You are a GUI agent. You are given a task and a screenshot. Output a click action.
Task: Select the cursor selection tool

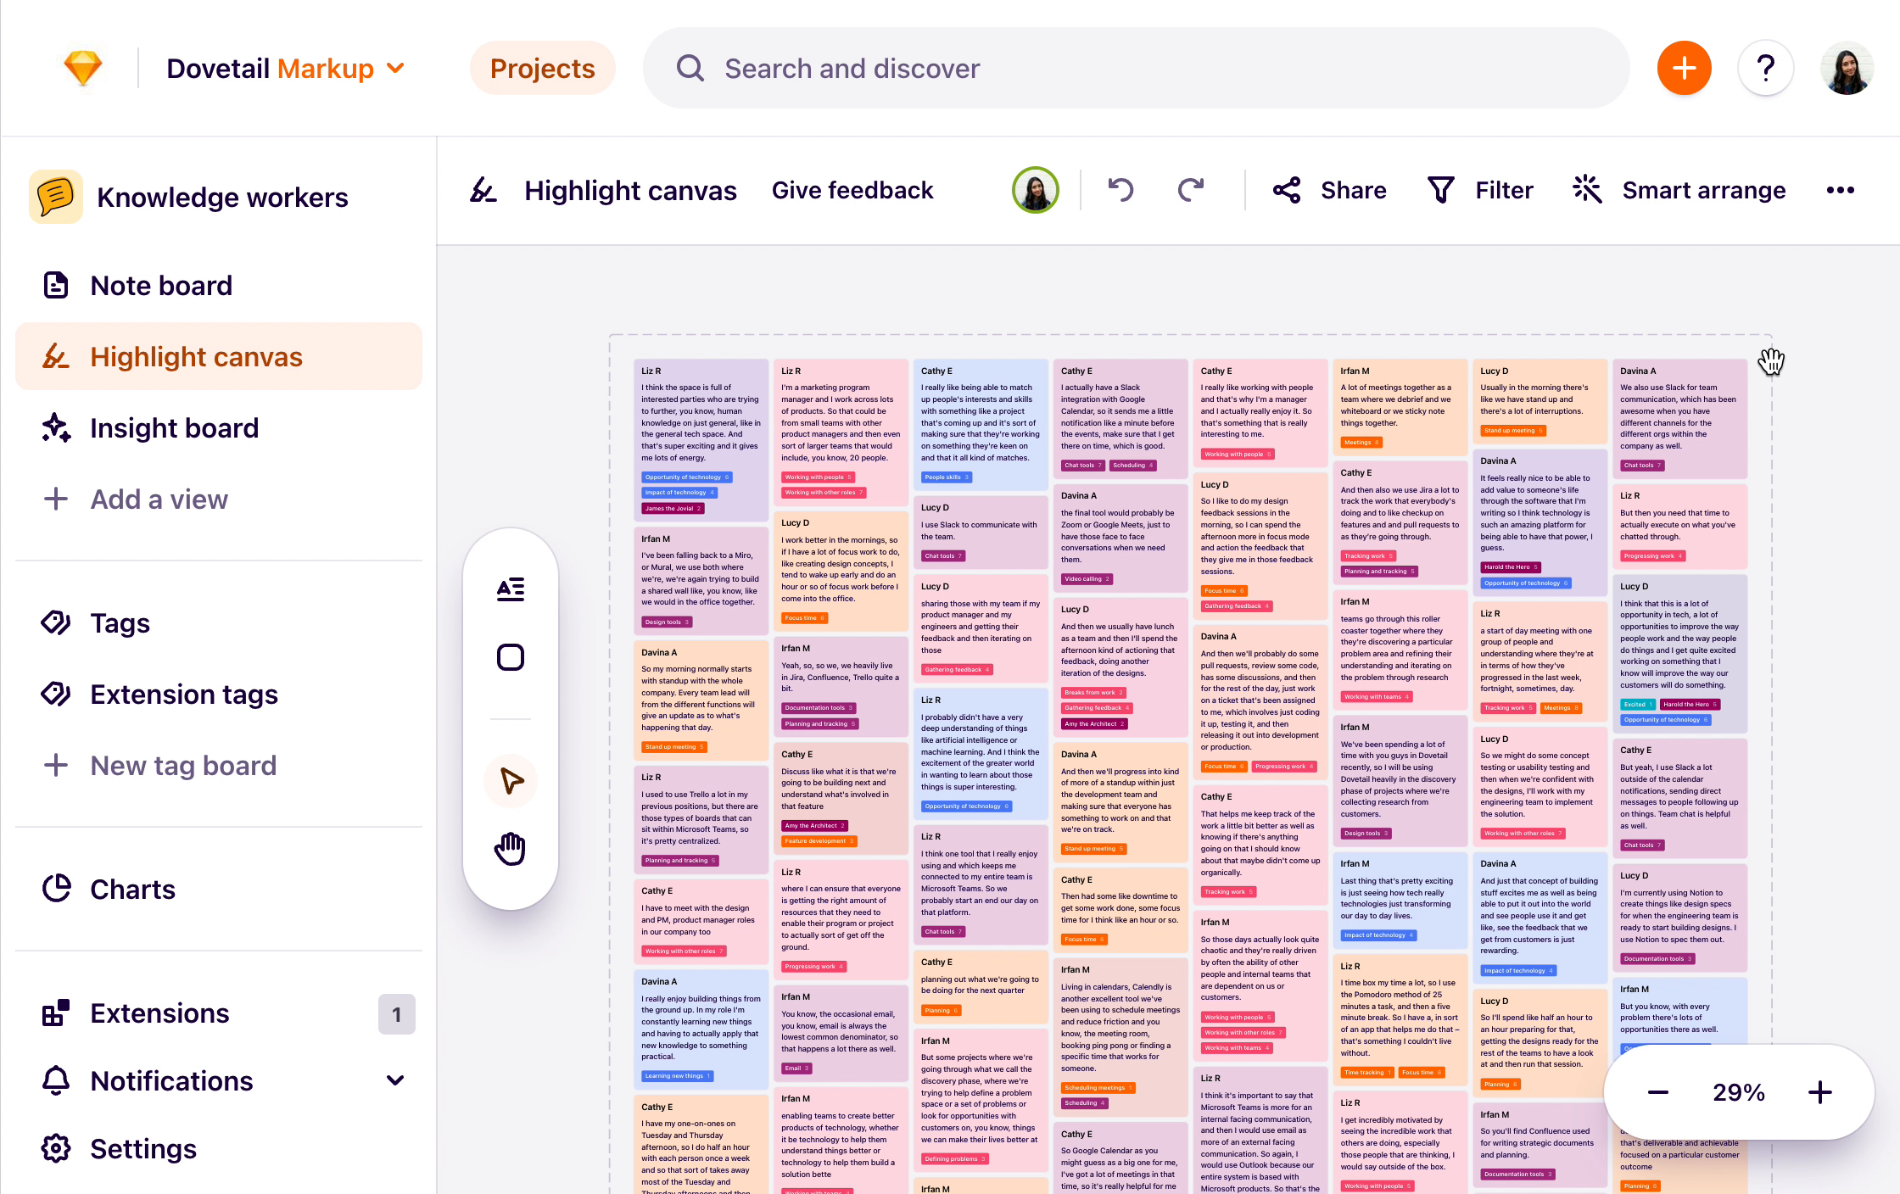point(510,781)
